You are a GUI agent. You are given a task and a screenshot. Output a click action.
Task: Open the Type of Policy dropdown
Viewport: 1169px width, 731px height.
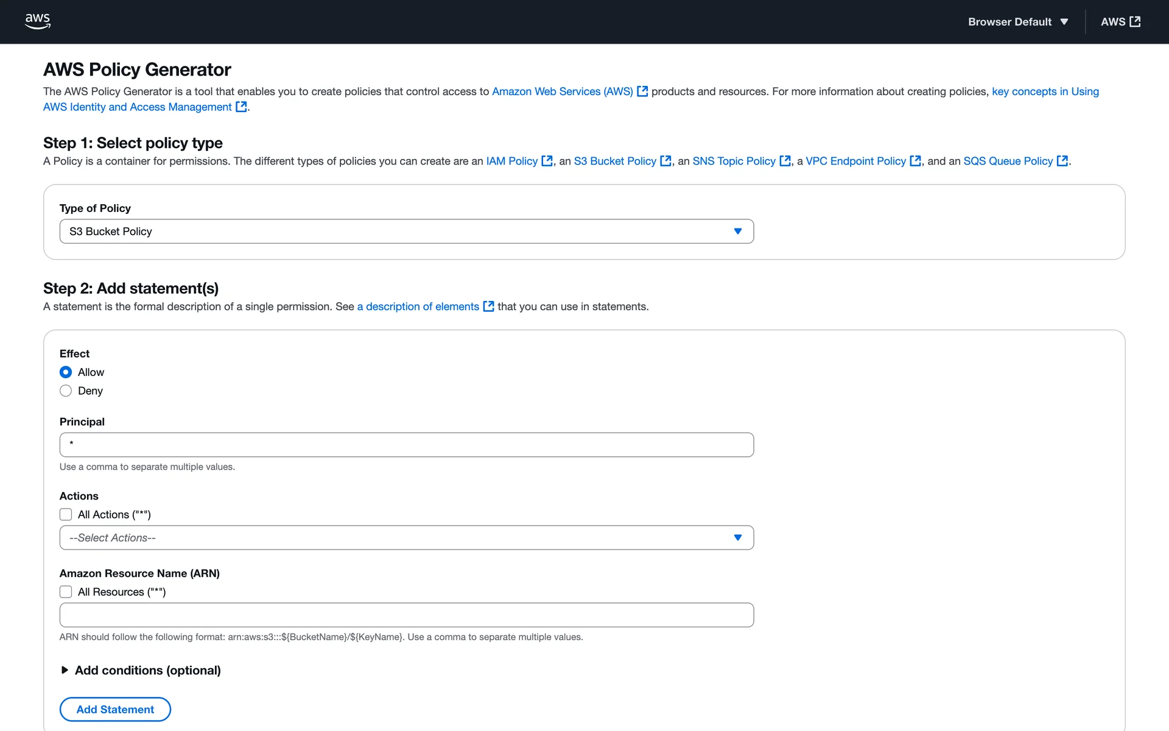click(406, 231)
